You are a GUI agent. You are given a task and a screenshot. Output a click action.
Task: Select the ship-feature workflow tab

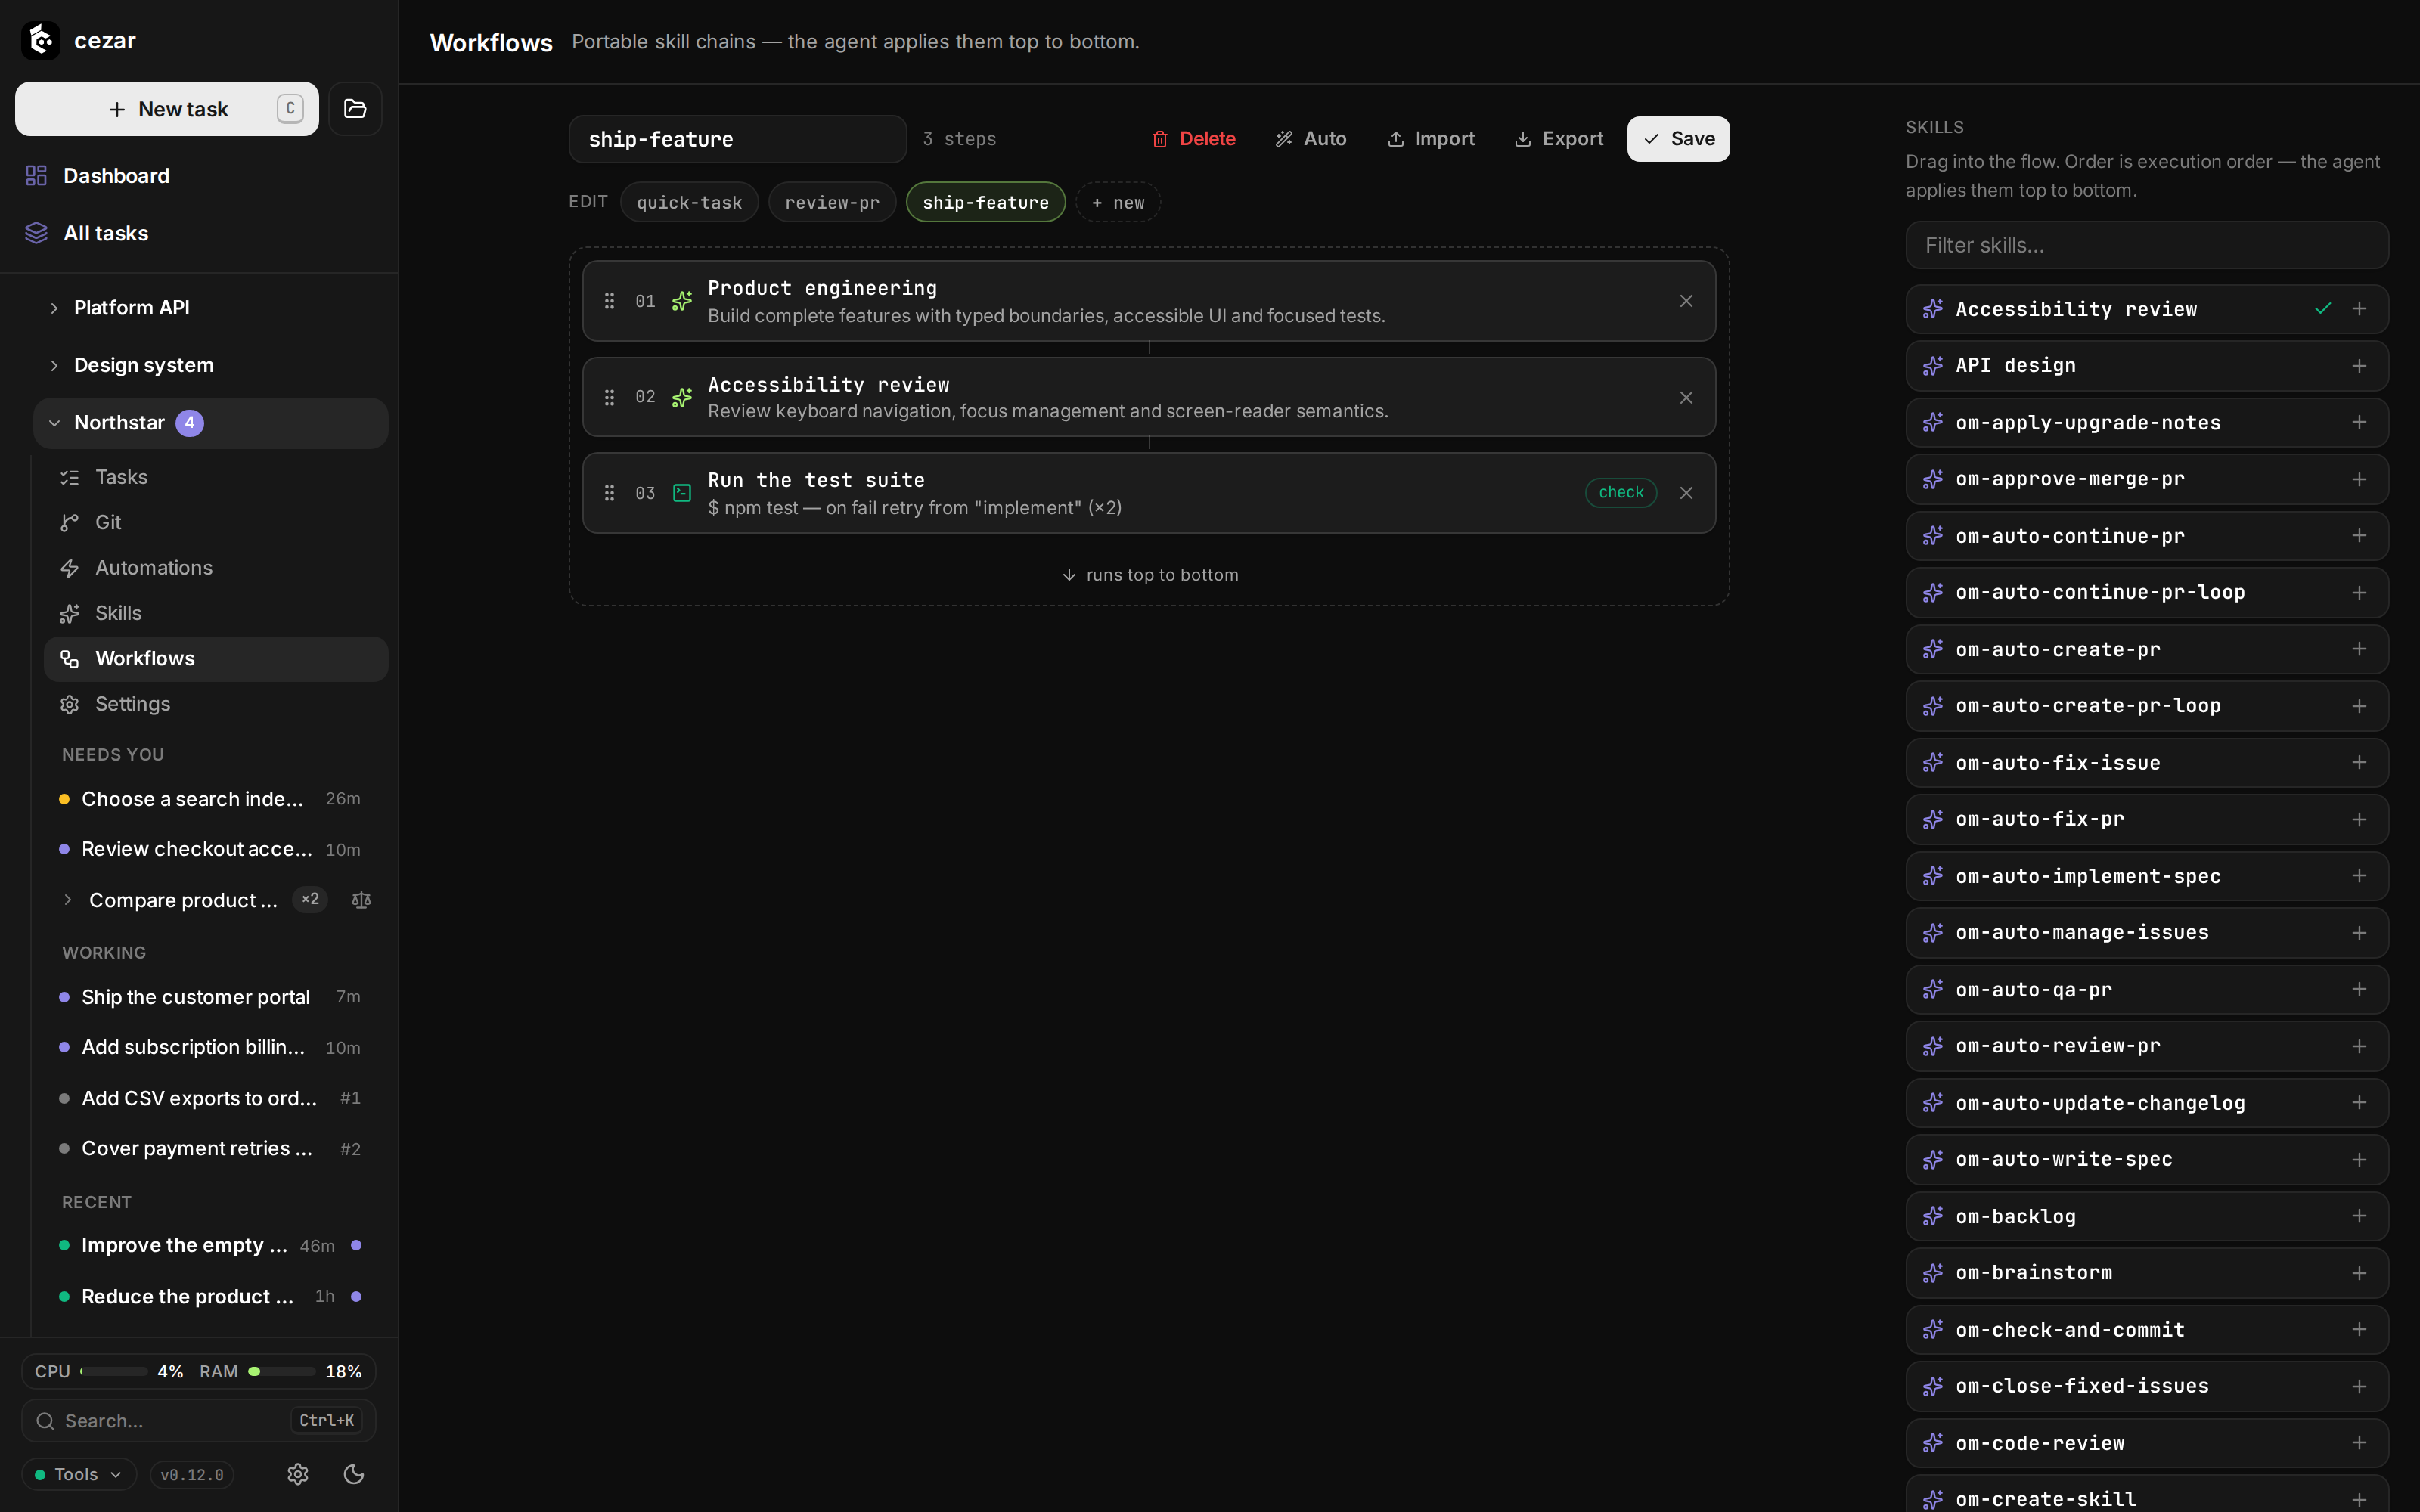(x=985, y=202)
